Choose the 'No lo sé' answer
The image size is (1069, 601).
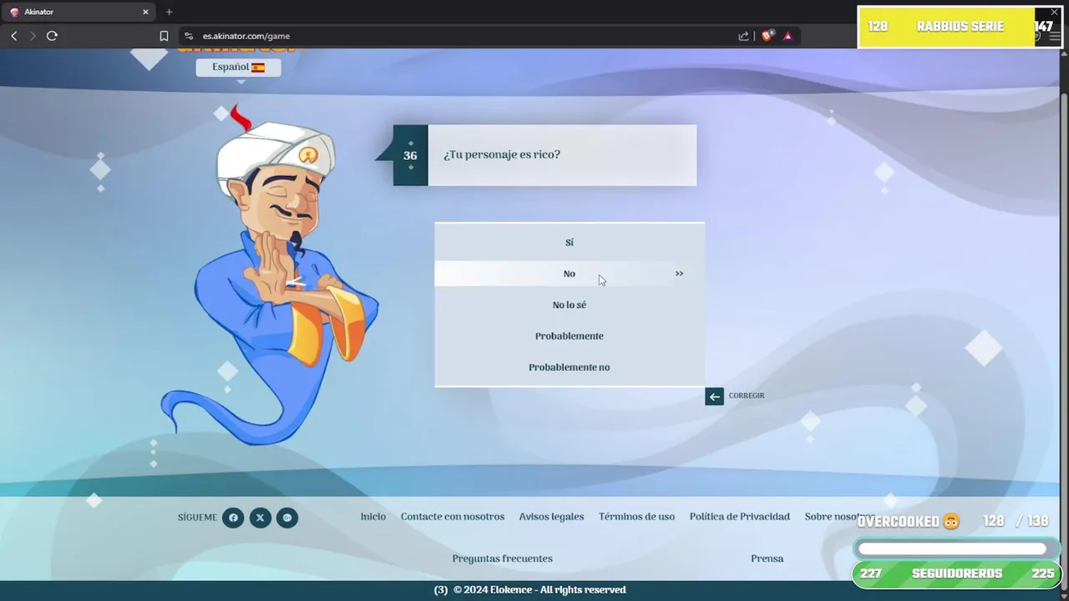(x=569, y=305)
